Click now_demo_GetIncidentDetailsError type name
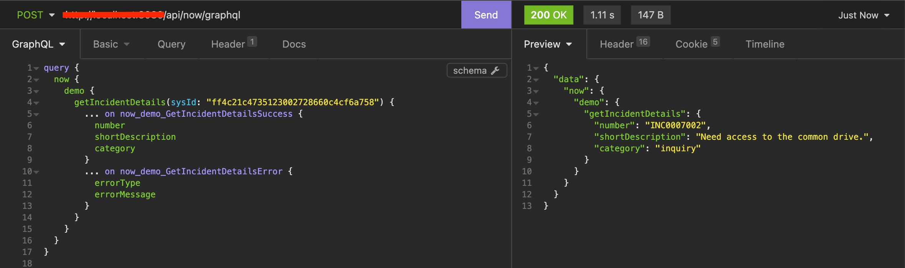This screenshot has width=905, height=268. (x=201, y=171)
